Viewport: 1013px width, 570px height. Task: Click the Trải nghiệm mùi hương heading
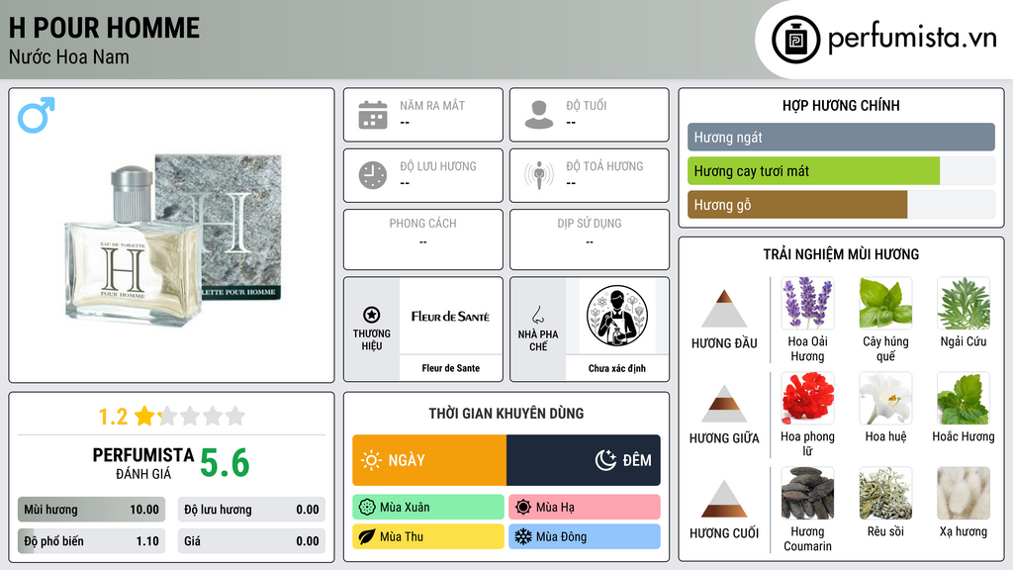[841, 254]
